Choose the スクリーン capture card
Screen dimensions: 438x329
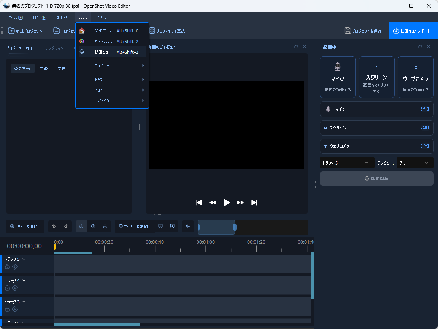[376, 77]
